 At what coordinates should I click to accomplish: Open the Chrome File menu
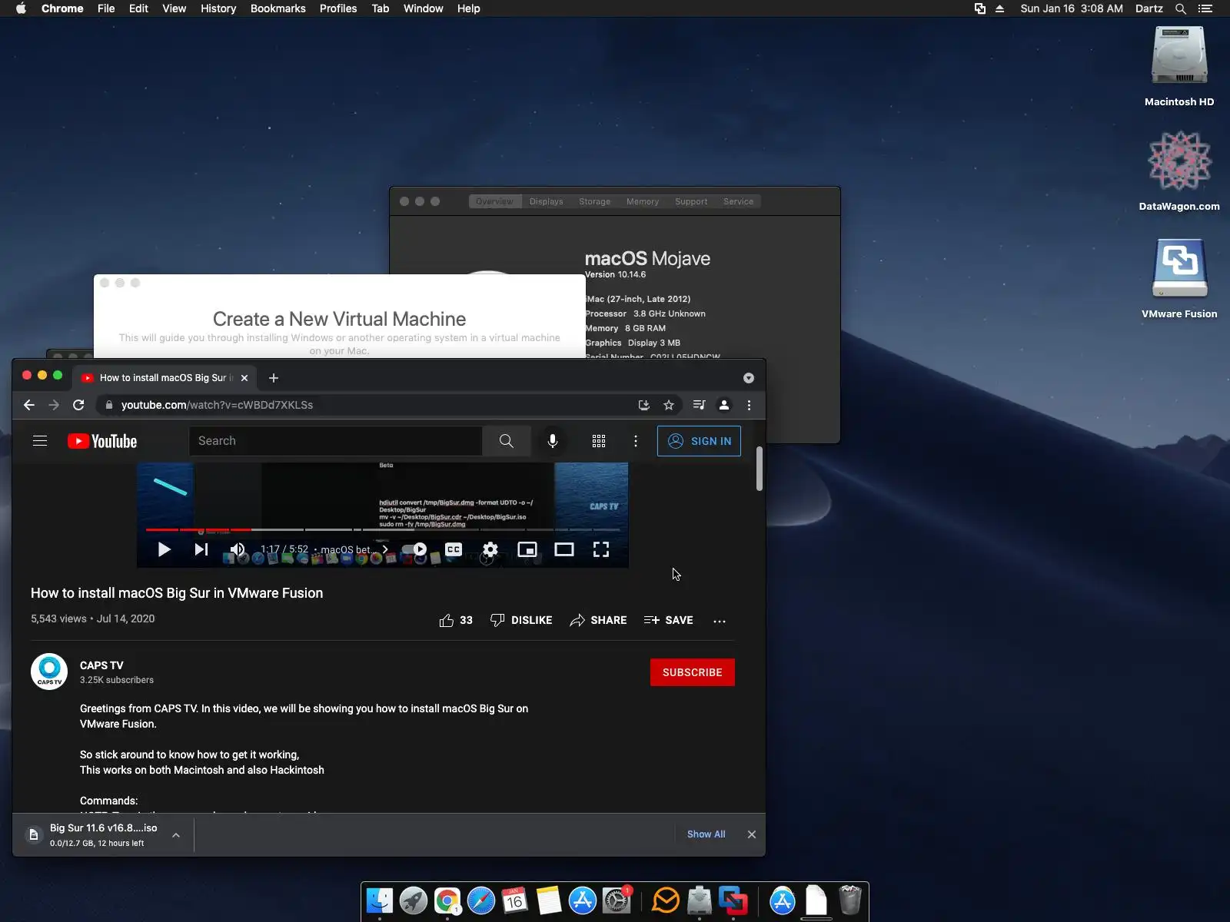point(106,8)
